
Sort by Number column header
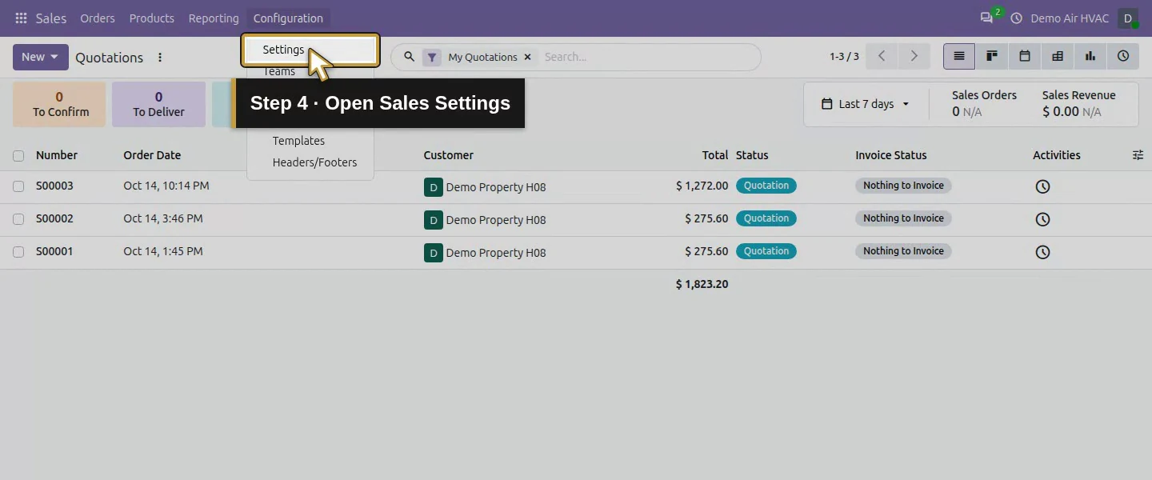(57, 155)
